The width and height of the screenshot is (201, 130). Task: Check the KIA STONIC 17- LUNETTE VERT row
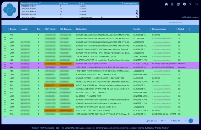[5, 96]
